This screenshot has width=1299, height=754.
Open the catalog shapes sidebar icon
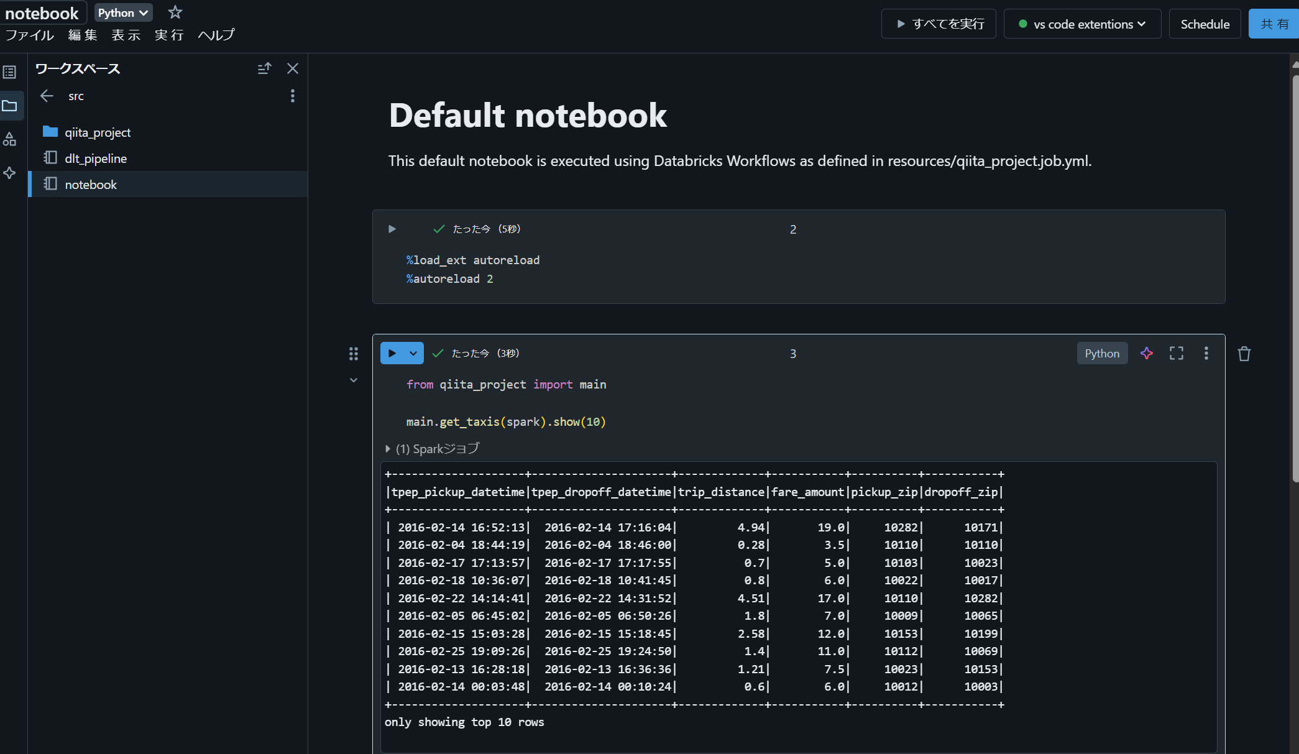point(9,139)
